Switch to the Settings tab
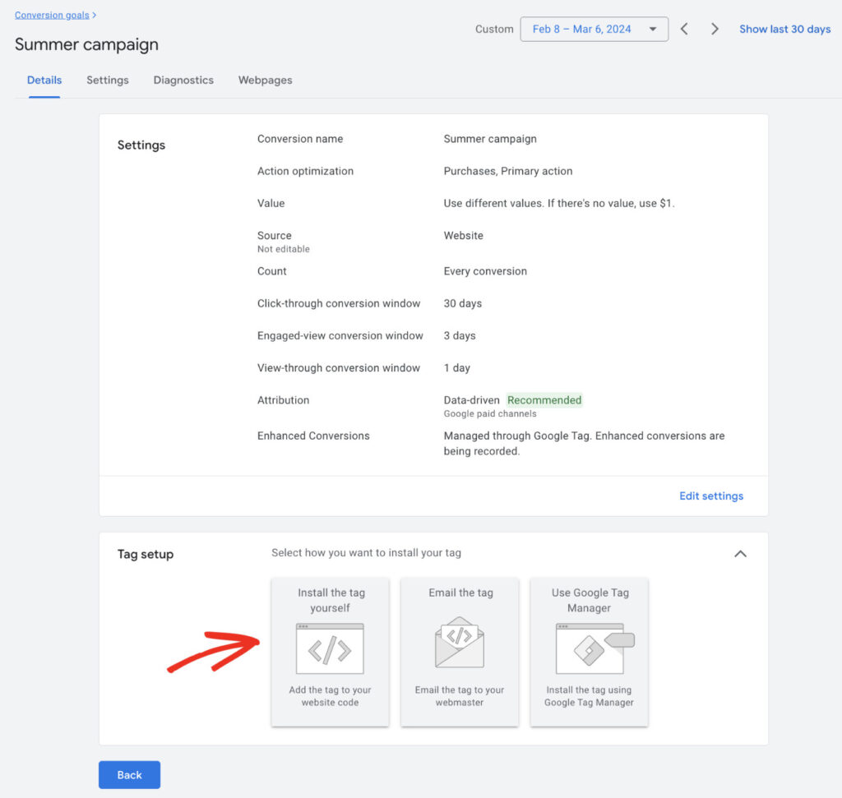The width and height of the screenshot is (842, 798). tap(107, 80)
